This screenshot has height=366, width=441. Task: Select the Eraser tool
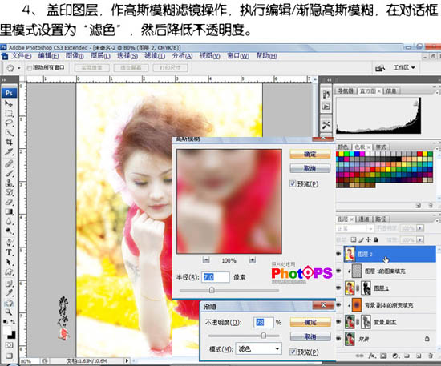coord(9,203)
